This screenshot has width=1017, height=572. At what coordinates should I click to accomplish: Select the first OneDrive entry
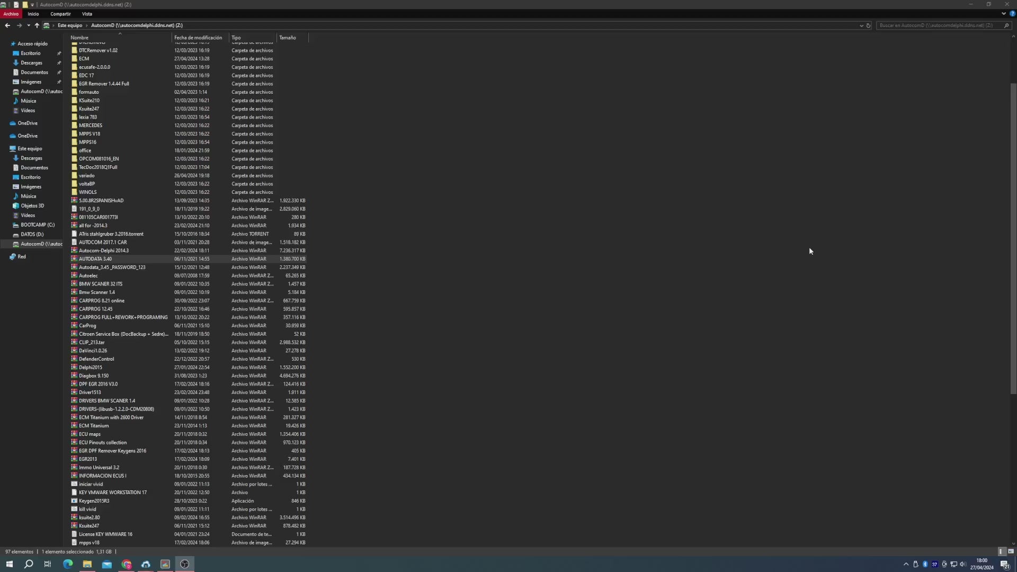[27, 123]
